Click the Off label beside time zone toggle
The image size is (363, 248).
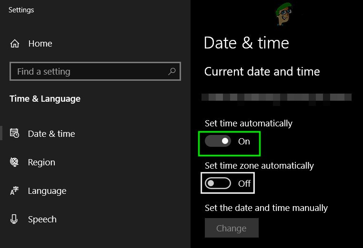[x=244, y=184]
